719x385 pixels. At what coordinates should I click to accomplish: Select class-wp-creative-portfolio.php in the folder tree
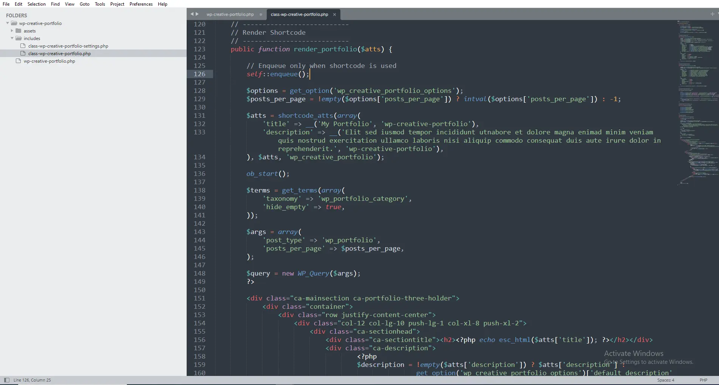(x=59, y=53)
